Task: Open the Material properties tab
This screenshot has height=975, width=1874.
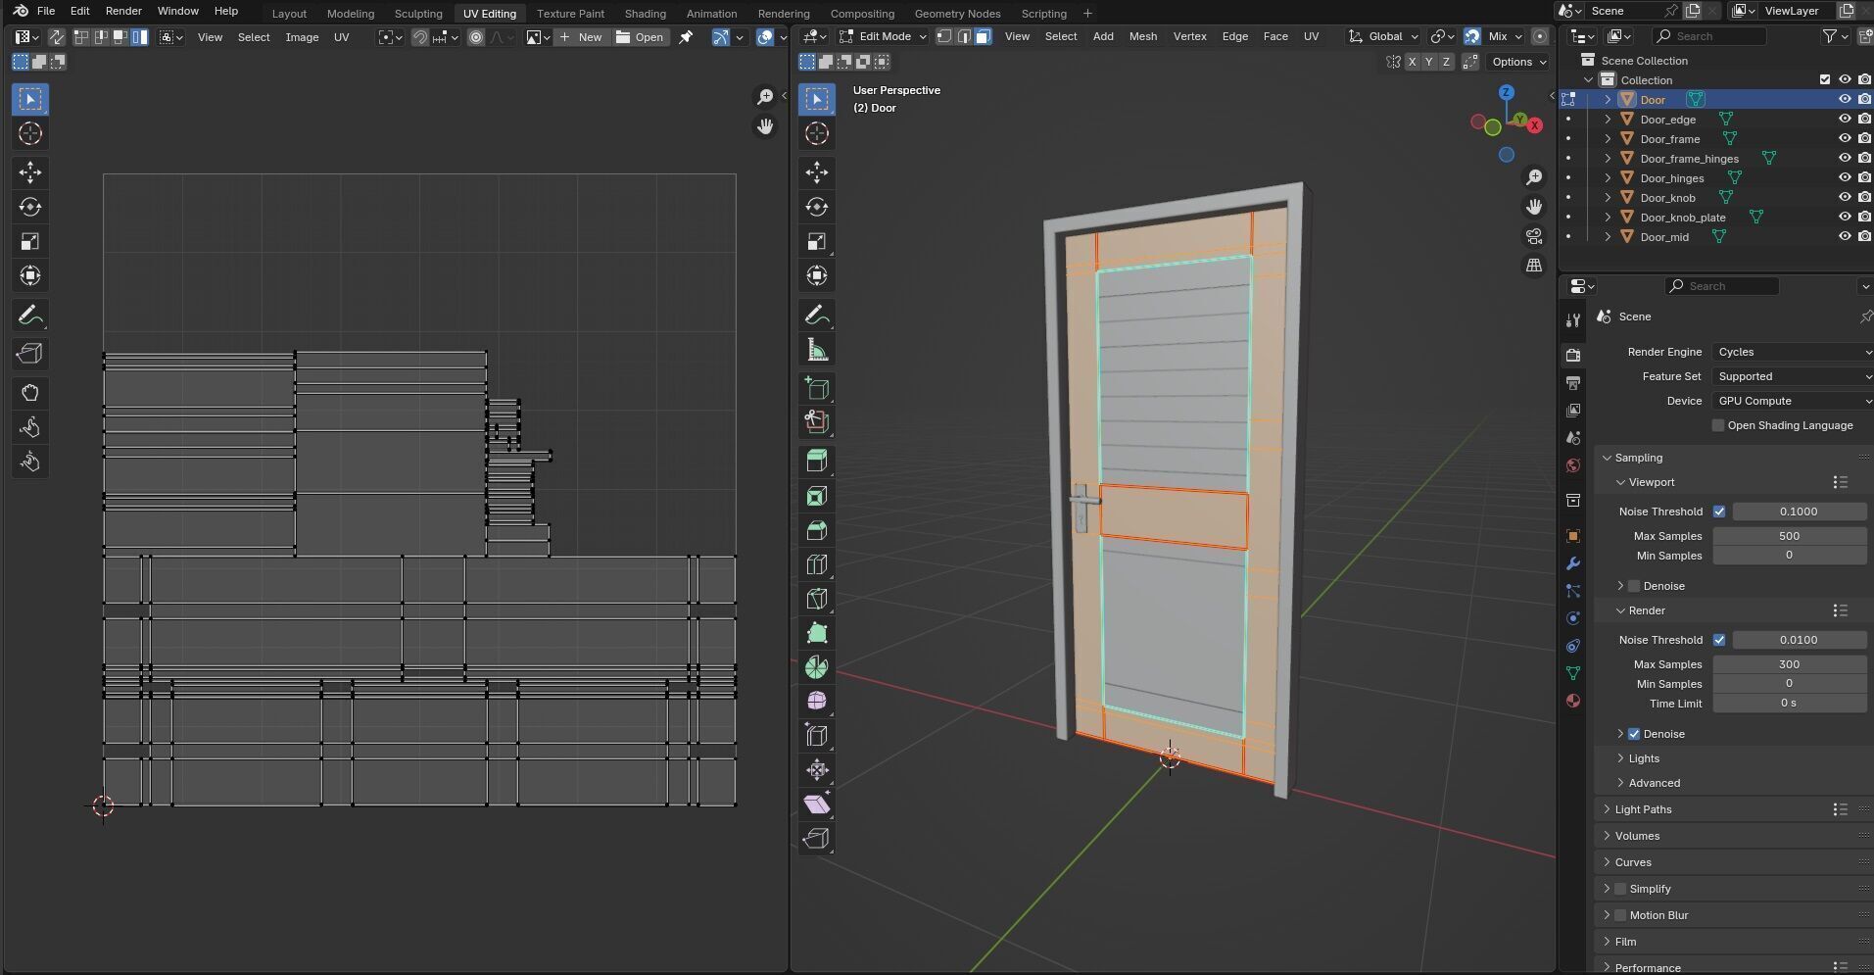Action: [1572, 701]
